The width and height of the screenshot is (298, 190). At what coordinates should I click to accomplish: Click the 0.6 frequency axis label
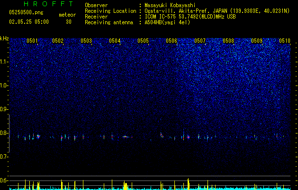pyautogui.click(x=4, y=180)
